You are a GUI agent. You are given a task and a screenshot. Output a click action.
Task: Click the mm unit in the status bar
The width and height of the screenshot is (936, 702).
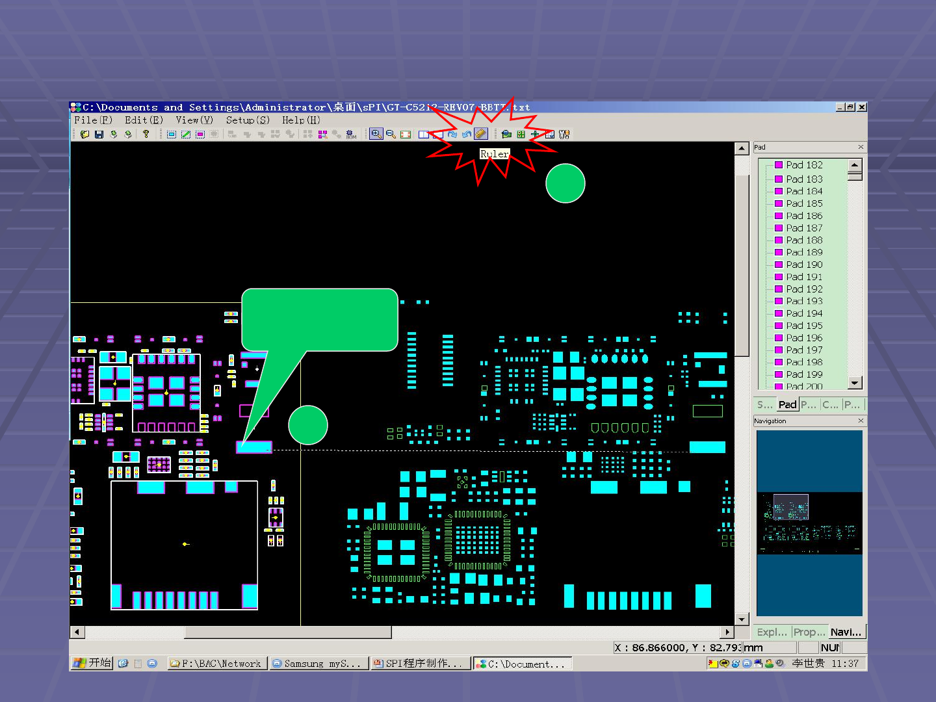click(753, 647)
